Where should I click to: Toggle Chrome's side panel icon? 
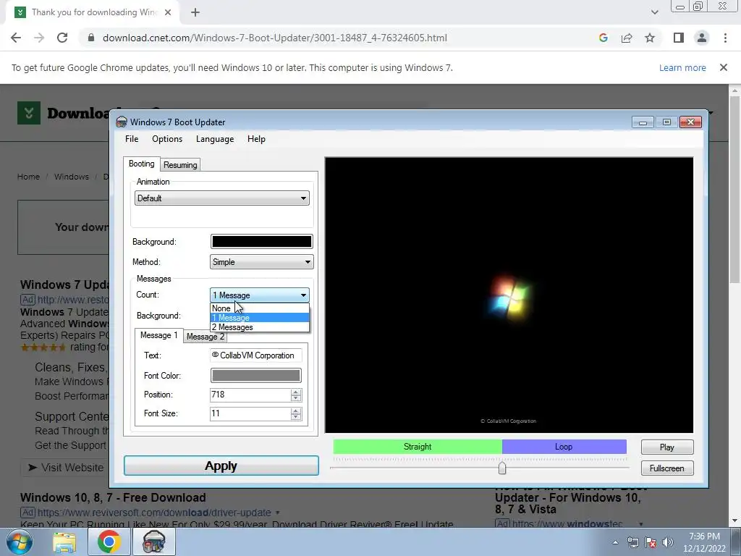pos(679,38)
